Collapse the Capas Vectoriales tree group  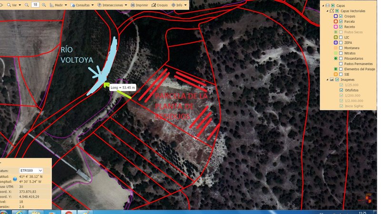point(327,10)
